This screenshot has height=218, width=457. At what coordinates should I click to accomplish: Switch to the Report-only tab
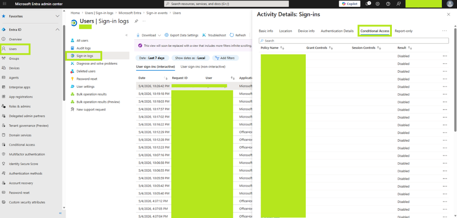click(x=403, y=31)
